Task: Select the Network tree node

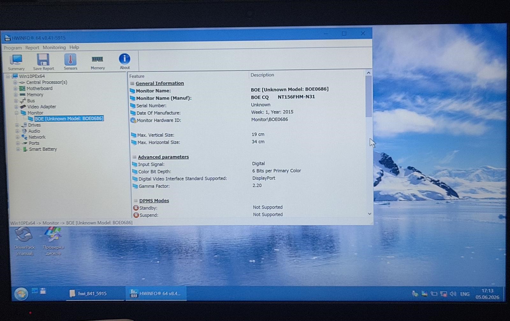Action: point(37,137)
